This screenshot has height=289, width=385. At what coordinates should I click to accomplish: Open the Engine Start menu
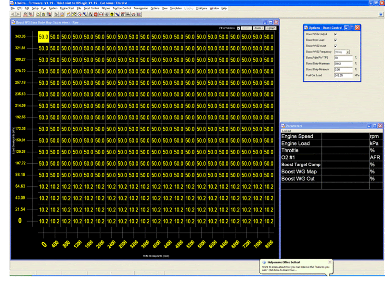point(67,8)
